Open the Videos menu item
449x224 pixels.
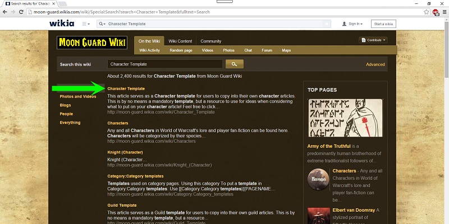(x=207, y=50)
